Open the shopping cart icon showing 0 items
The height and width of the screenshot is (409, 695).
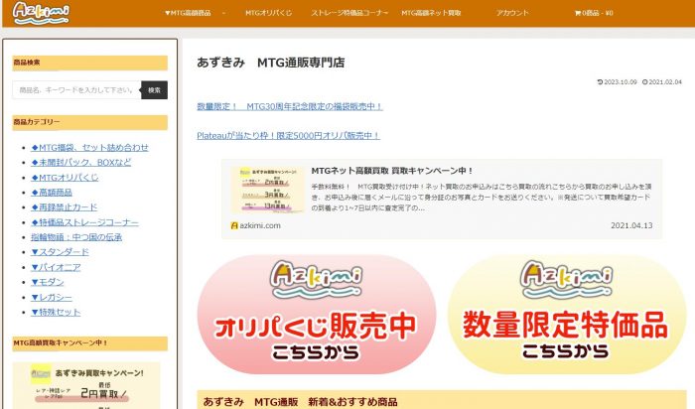pos(594,13)
